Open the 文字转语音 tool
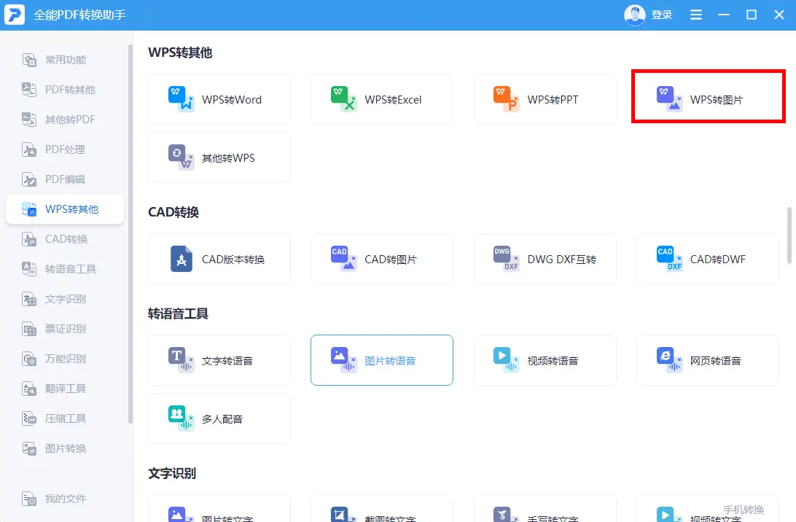 [x=219, y=360]
